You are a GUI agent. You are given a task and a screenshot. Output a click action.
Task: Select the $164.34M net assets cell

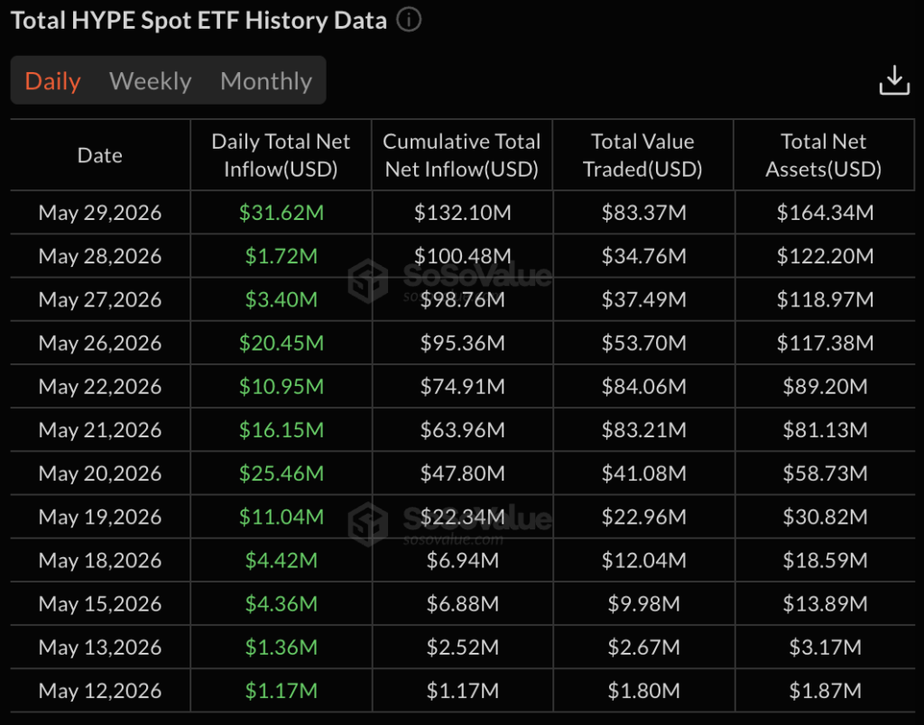click(825, 213)
